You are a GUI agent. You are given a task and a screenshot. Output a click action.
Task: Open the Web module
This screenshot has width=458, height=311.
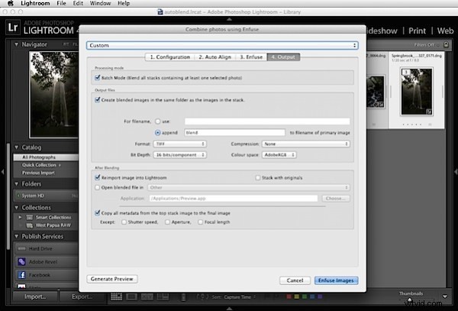tap(446, 31)
